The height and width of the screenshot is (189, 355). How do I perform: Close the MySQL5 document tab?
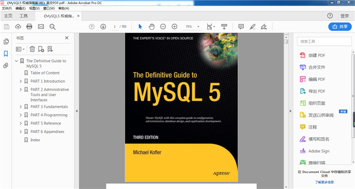(x=78, y=16)
